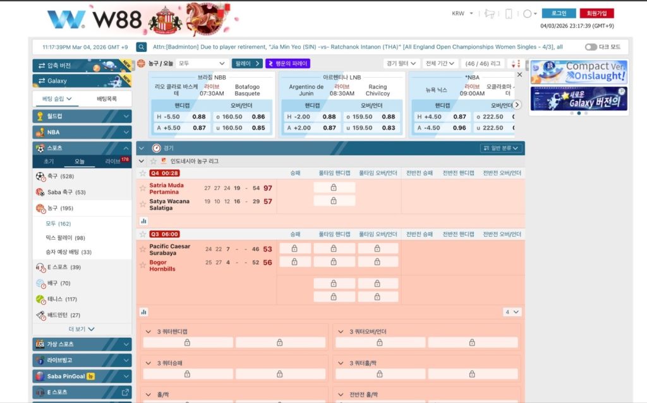The height and width of the screenshot is (403, 647).
Task: Switch to the 오늘 tab
Action: pyautogui.click(x=79, y=161)
